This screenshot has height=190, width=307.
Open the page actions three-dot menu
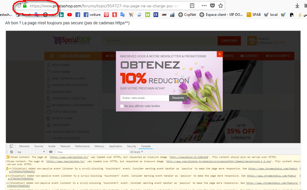click(x=204, y=6)
